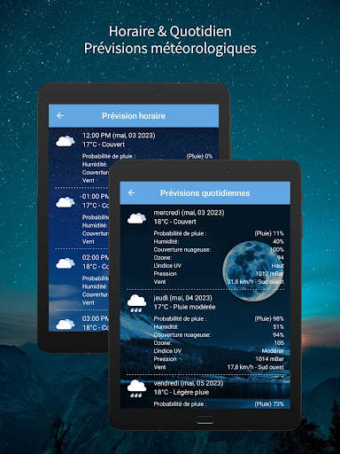The image size is (340, 454).
Task: Select hourly Probabilité de pluie label at 12:00 PM
Action: point(108,156)
